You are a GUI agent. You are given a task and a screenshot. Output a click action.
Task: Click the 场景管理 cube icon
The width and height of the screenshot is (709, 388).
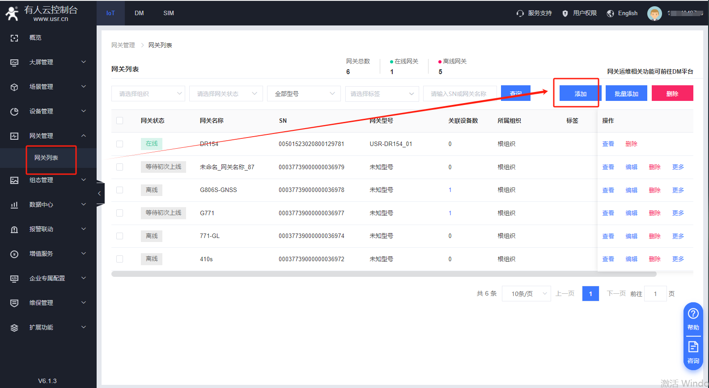(x=14, y=87)
